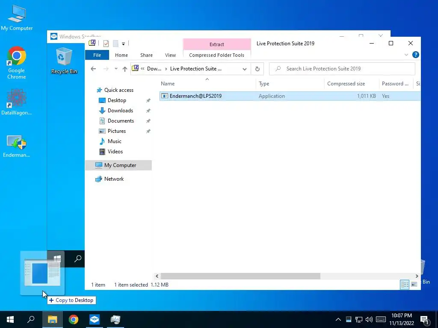
Task: Sort by Password column header
Action: (396, 83)
